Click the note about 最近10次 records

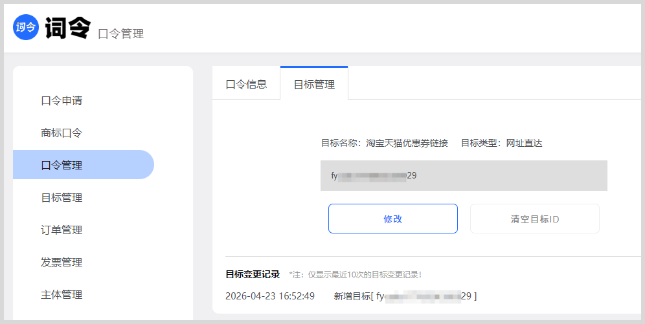coord(355,275)
